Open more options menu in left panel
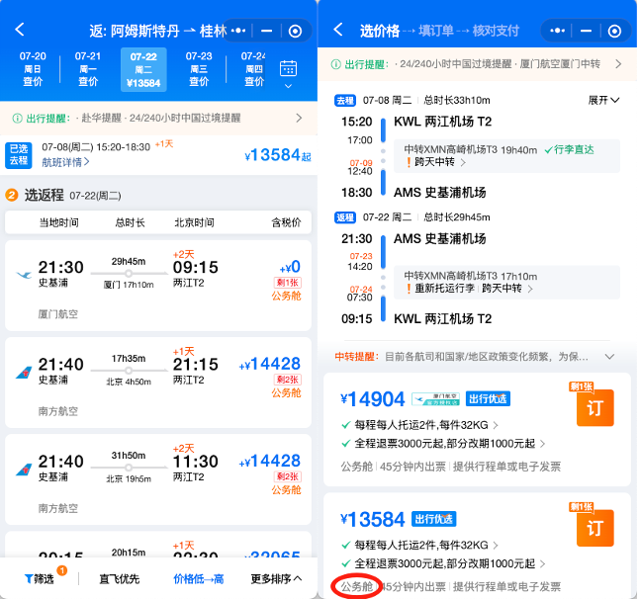Screen dimensions: 639x599 (x=238, y=31)
